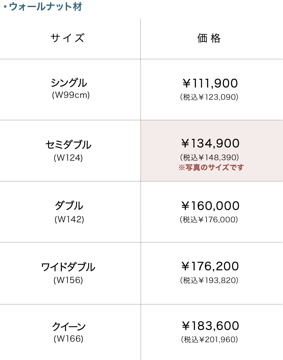The width and height of the screenshot is (283, 360).
Task: Click the highlighted ¥134,900 price
Action: (x=210, y=143)
